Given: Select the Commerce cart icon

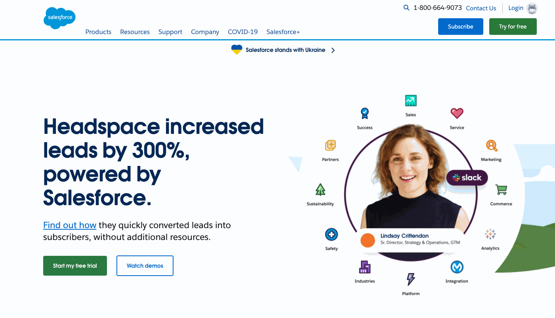Looking at the screenshot, I should (501, 190).
